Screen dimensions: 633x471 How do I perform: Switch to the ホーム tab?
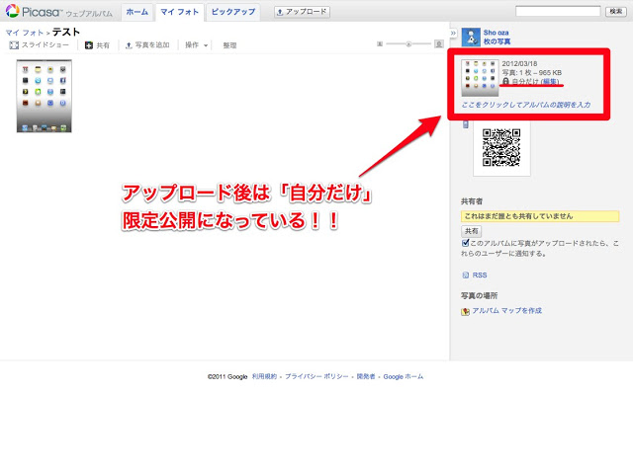[137, 12]
